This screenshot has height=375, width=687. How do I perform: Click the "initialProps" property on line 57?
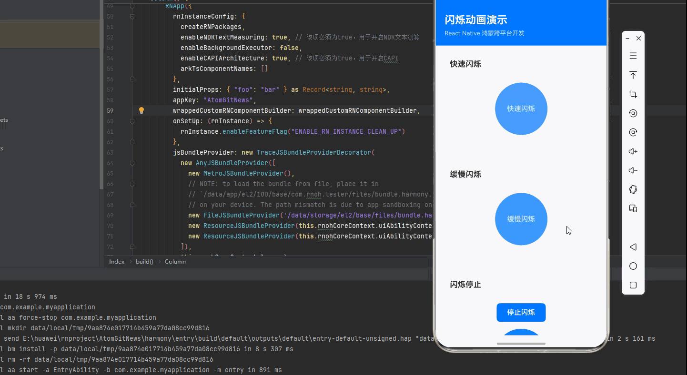196,89
